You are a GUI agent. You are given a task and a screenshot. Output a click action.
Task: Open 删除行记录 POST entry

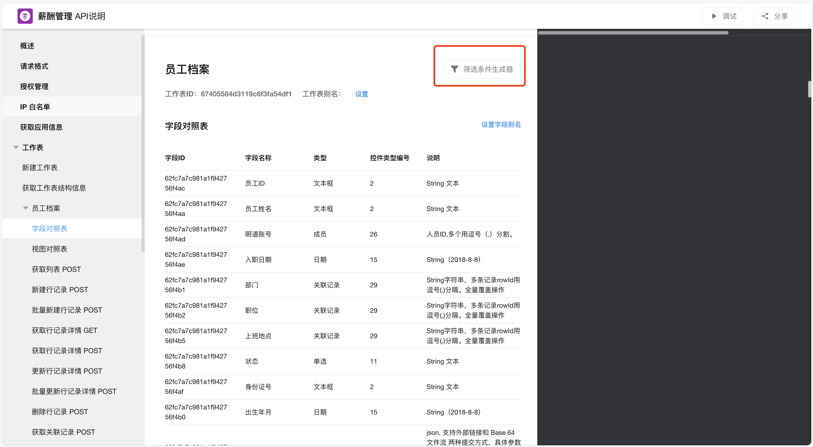[x=60, y=412]
